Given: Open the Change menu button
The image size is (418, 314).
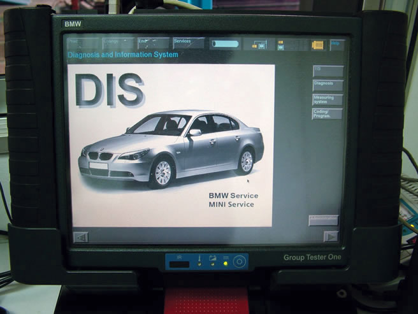Looking at the screenshot, I should 118,43.
